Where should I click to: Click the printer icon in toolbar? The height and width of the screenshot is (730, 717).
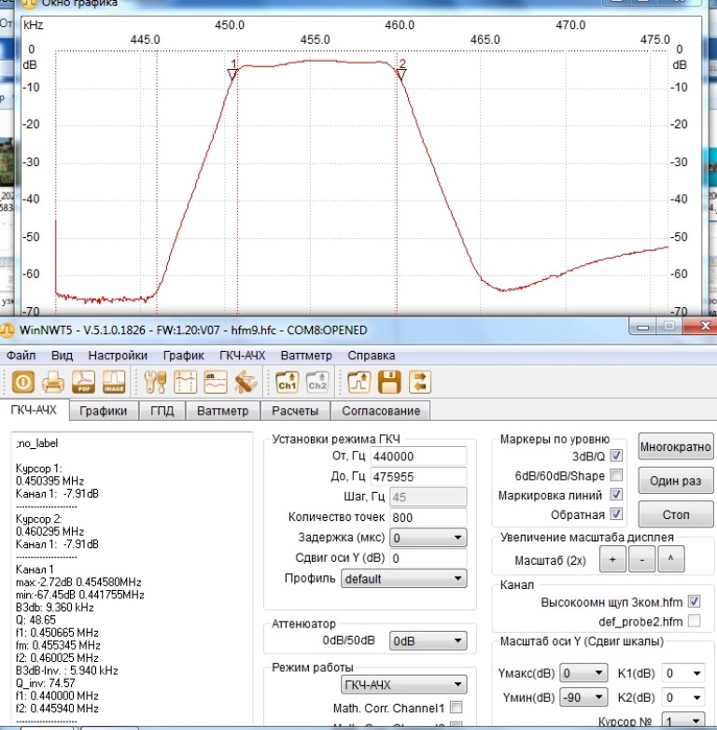(x=54, y=382)
